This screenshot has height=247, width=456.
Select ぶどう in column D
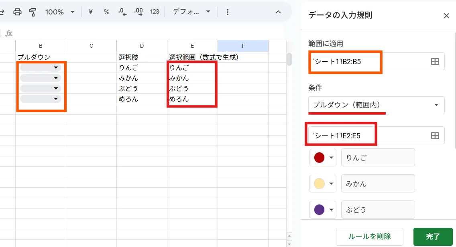[x=142, y=89]
